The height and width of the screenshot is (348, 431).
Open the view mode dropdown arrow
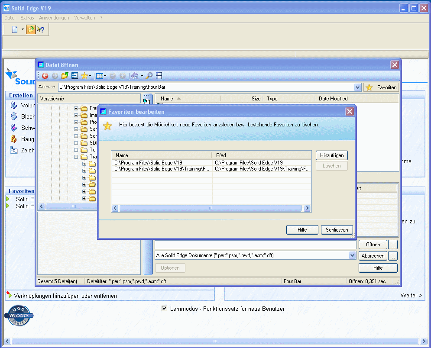pos(105,76)
